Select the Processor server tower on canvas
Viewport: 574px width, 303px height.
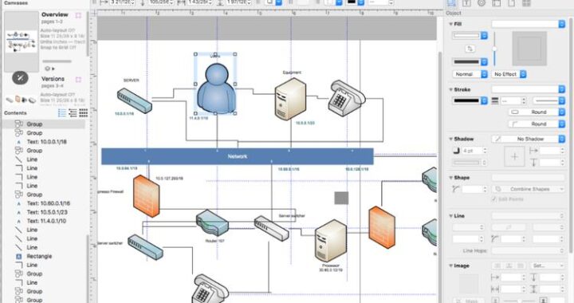point(330,241)
